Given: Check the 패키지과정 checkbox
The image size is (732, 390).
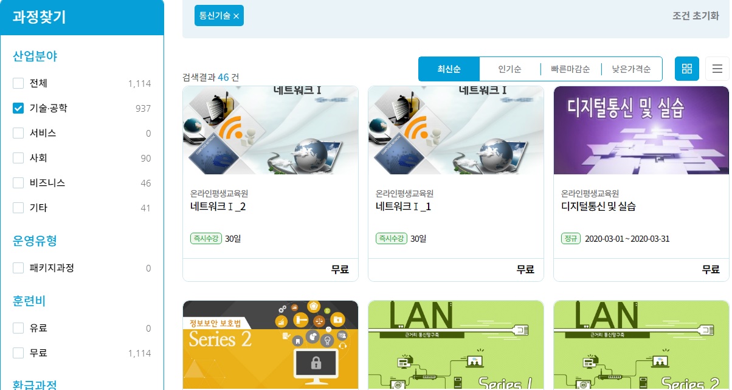Looking at the screenshot, I should pos(18,268).
